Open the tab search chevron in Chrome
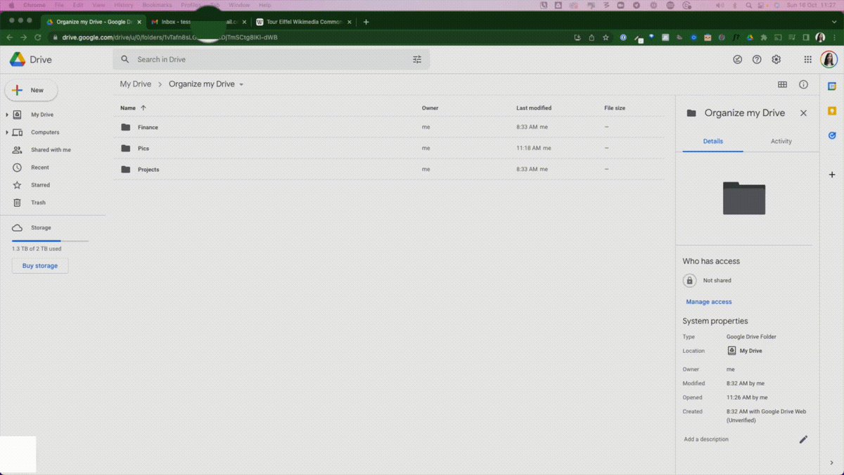This screenshot has height=475, width=844. point(834,22)
